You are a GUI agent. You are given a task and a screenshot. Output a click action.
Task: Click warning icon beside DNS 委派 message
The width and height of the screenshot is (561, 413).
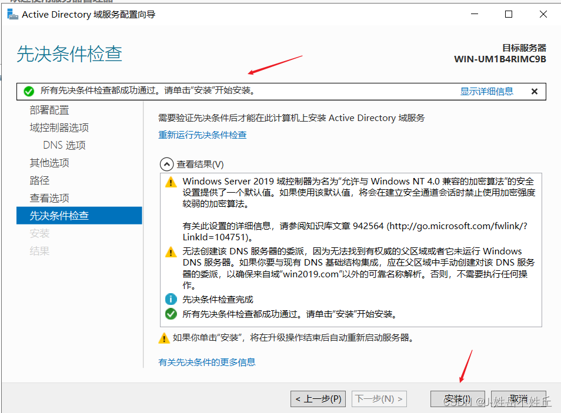tap(171, 252)
